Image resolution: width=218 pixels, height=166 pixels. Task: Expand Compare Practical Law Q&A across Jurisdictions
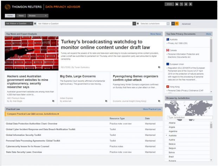33,114
